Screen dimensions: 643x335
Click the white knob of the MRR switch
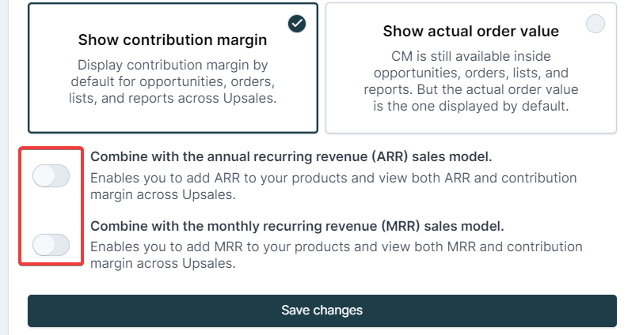click(x=44, y=245)
